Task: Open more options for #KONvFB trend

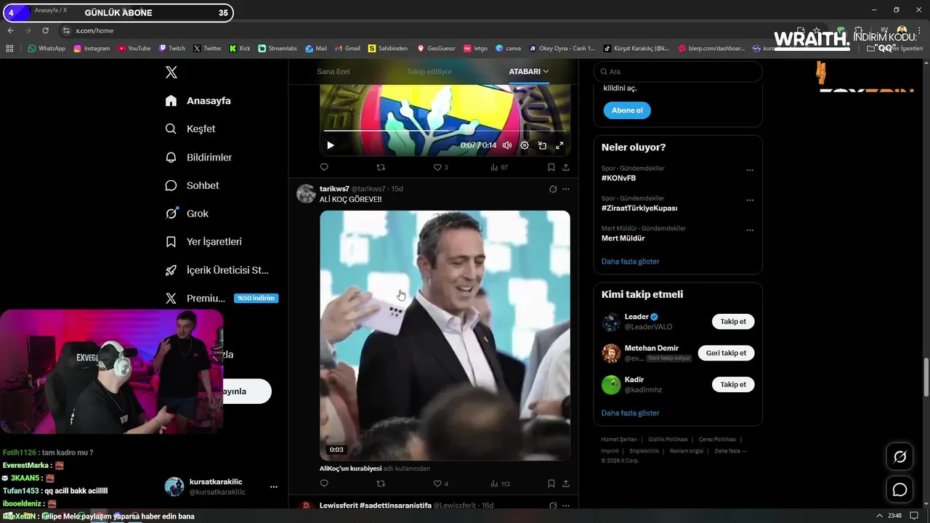Action: [x=750, y=171]
